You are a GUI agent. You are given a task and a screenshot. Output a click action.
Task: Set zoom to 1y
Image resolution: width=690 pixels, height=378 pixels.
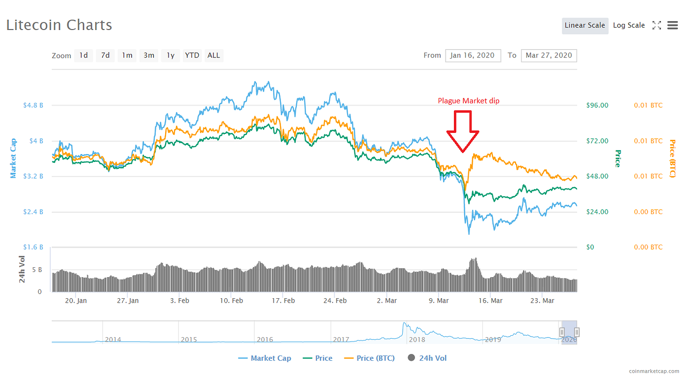(x=170, y=55)
